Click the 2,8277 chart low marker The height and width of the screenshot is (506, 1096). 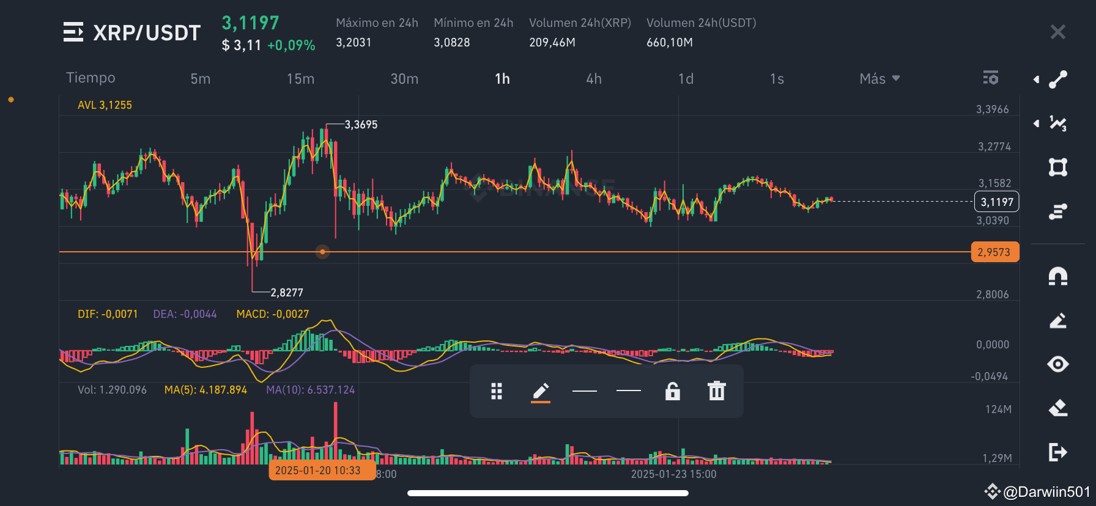287,293
